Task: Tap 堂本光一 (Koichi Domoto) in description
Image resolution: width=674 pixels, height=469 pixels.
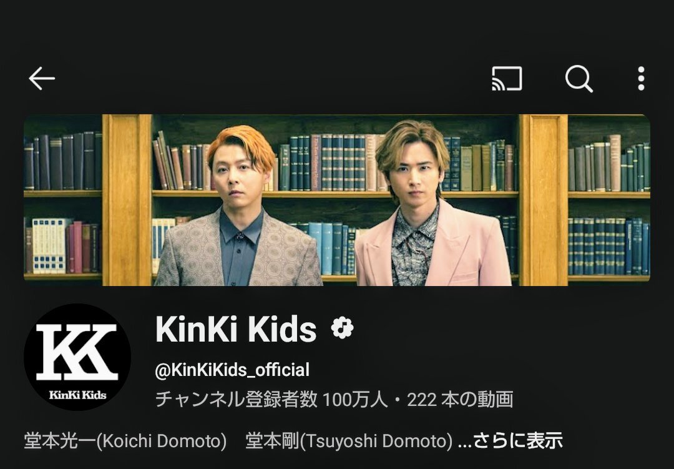Action: (125, 441)
